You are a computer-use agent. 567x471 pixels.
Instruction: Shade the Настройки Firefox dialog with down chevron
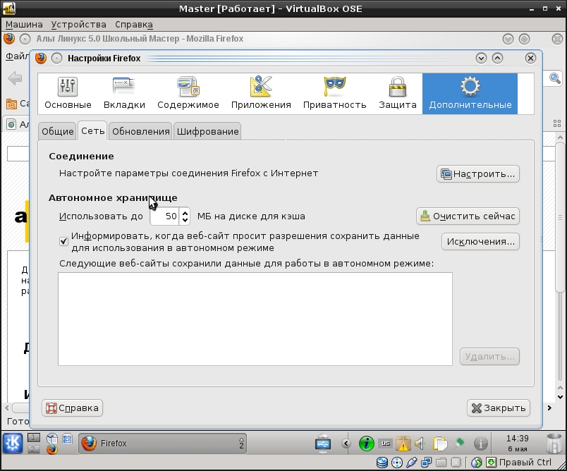click(x=481, y=59)
